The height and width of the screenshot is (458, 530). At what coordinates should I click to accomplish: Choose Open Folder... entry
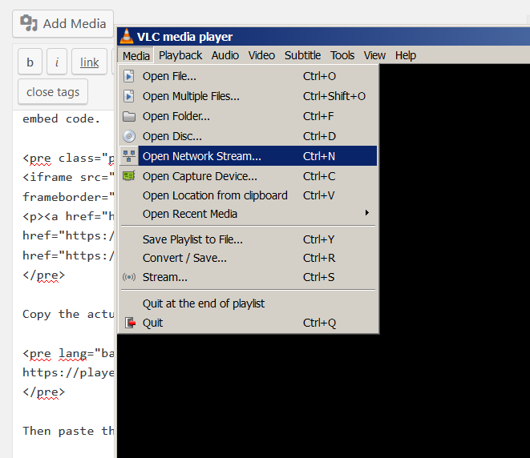click(x=249, y=116)
